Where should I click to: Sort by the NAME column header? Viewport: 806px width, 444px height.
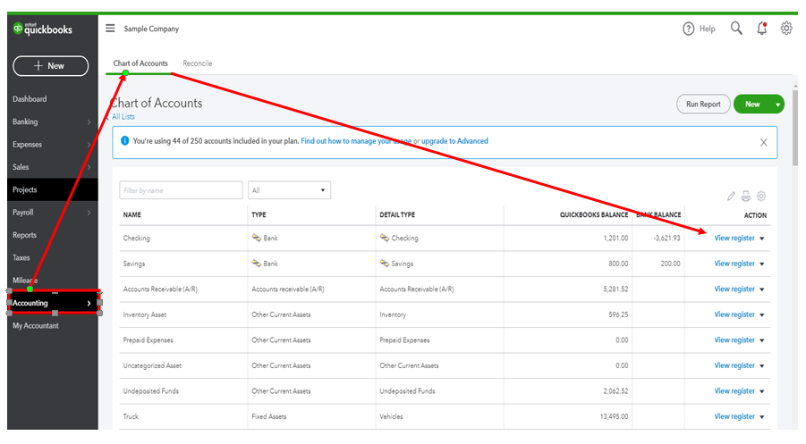tap(132, 214)
